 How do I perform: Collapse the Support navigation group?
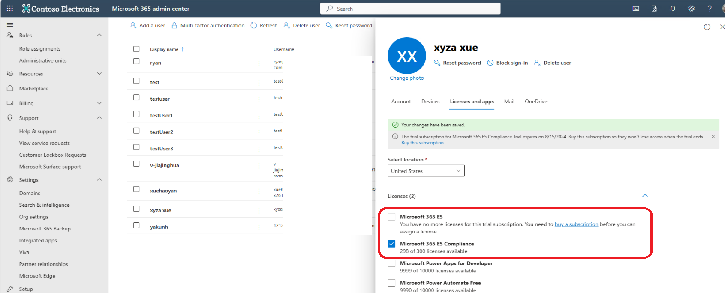tap(99, 118)
